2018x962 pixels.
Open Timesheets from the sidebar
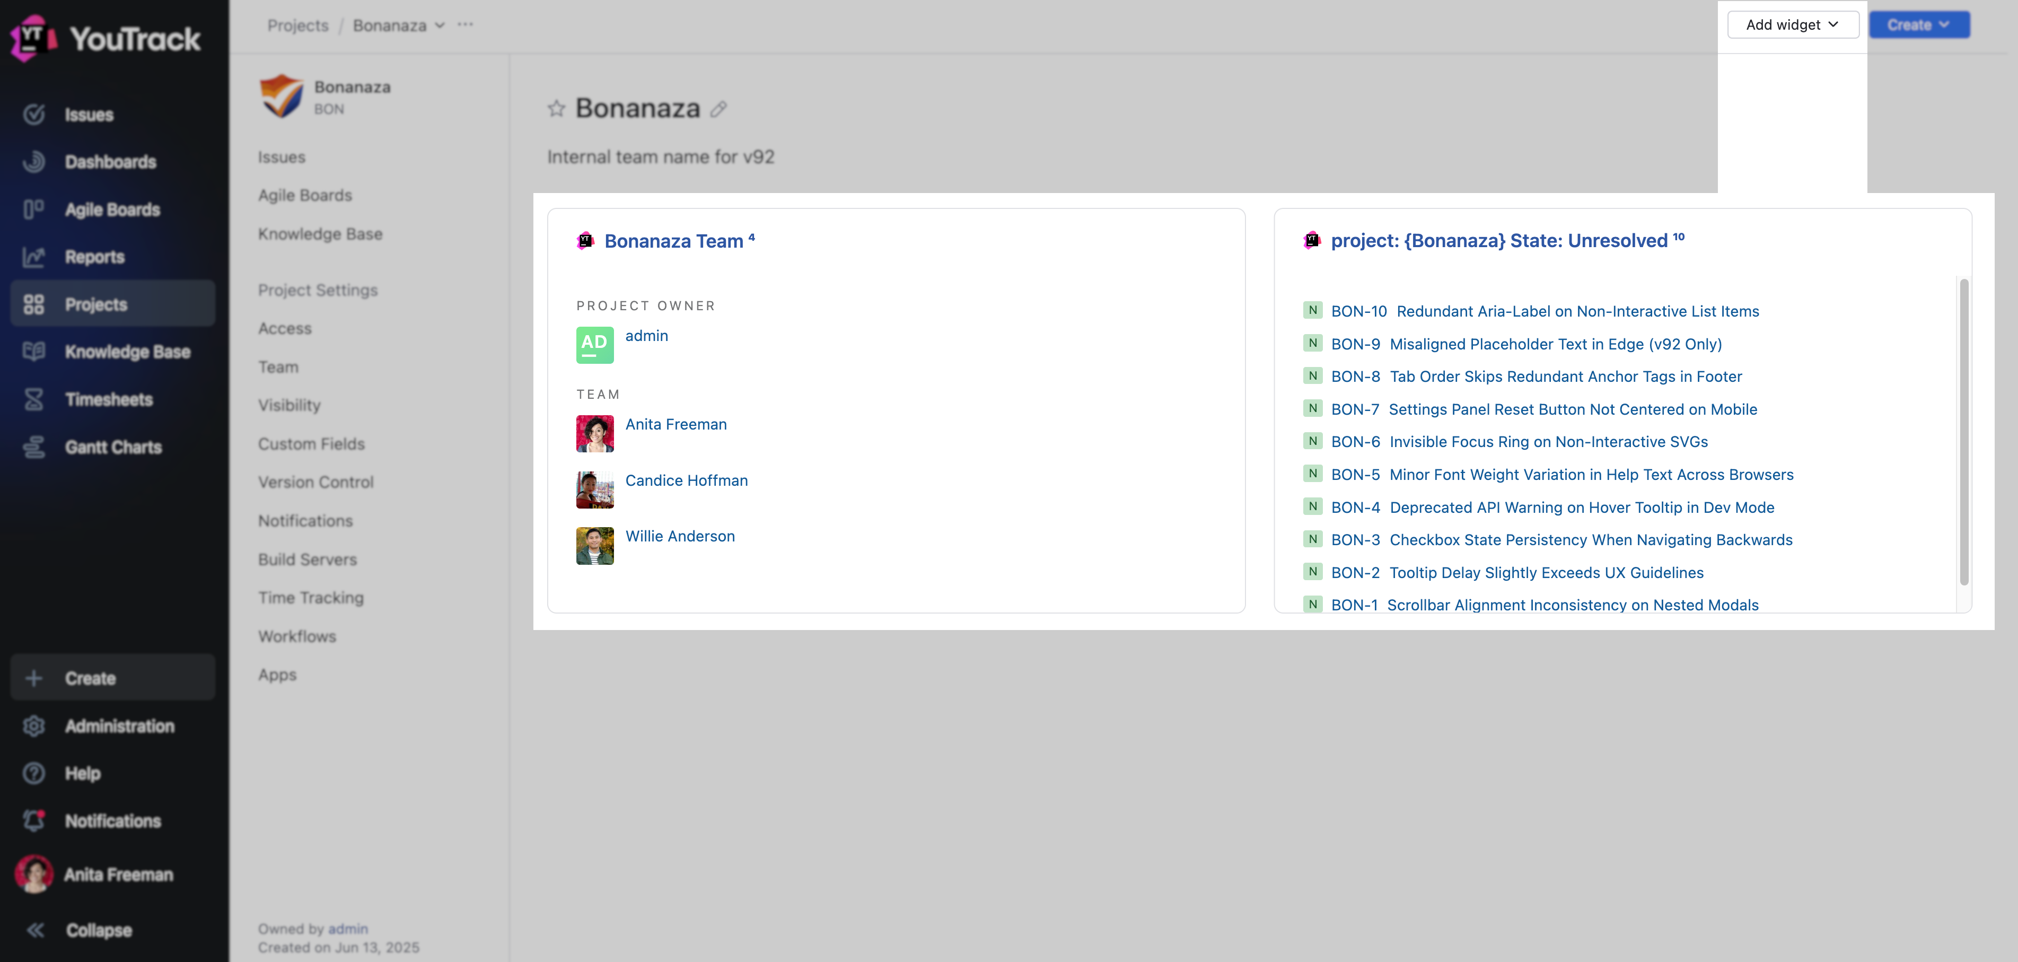tap(108, 399)
